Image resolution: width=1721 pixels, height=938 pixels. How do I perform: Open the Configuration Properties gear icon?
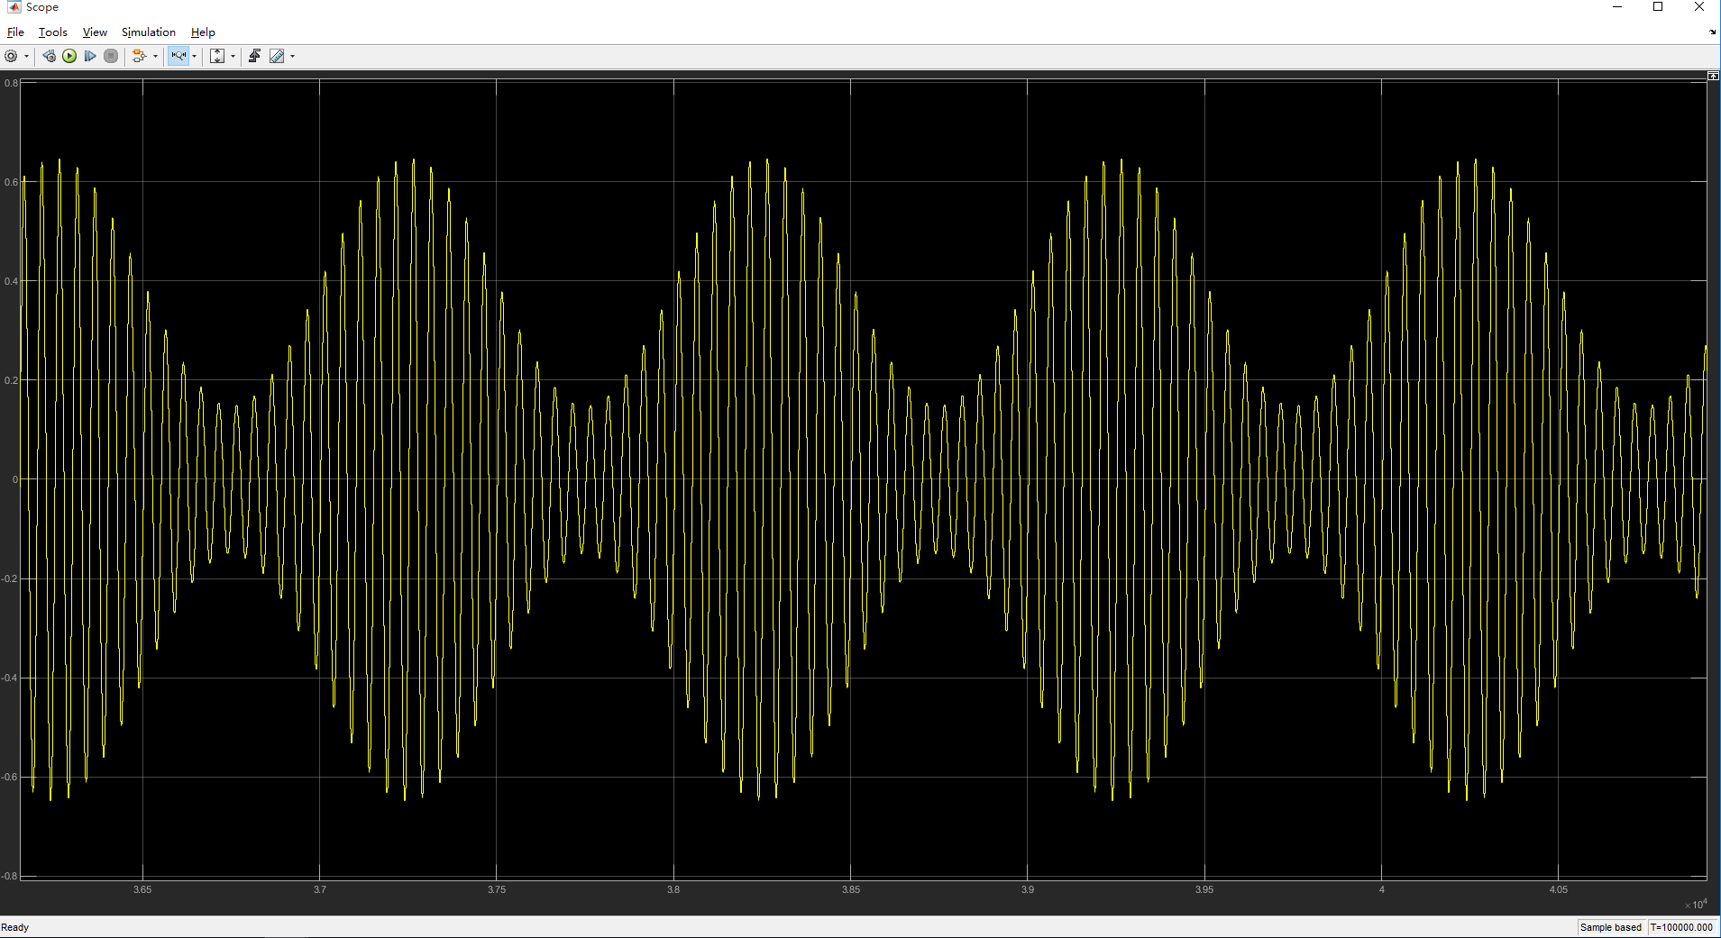[x=11, y=56]
